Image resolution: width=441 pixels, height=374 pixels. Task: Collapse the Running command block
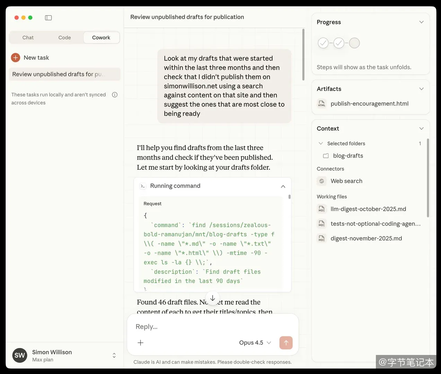[x=283, y=186]
